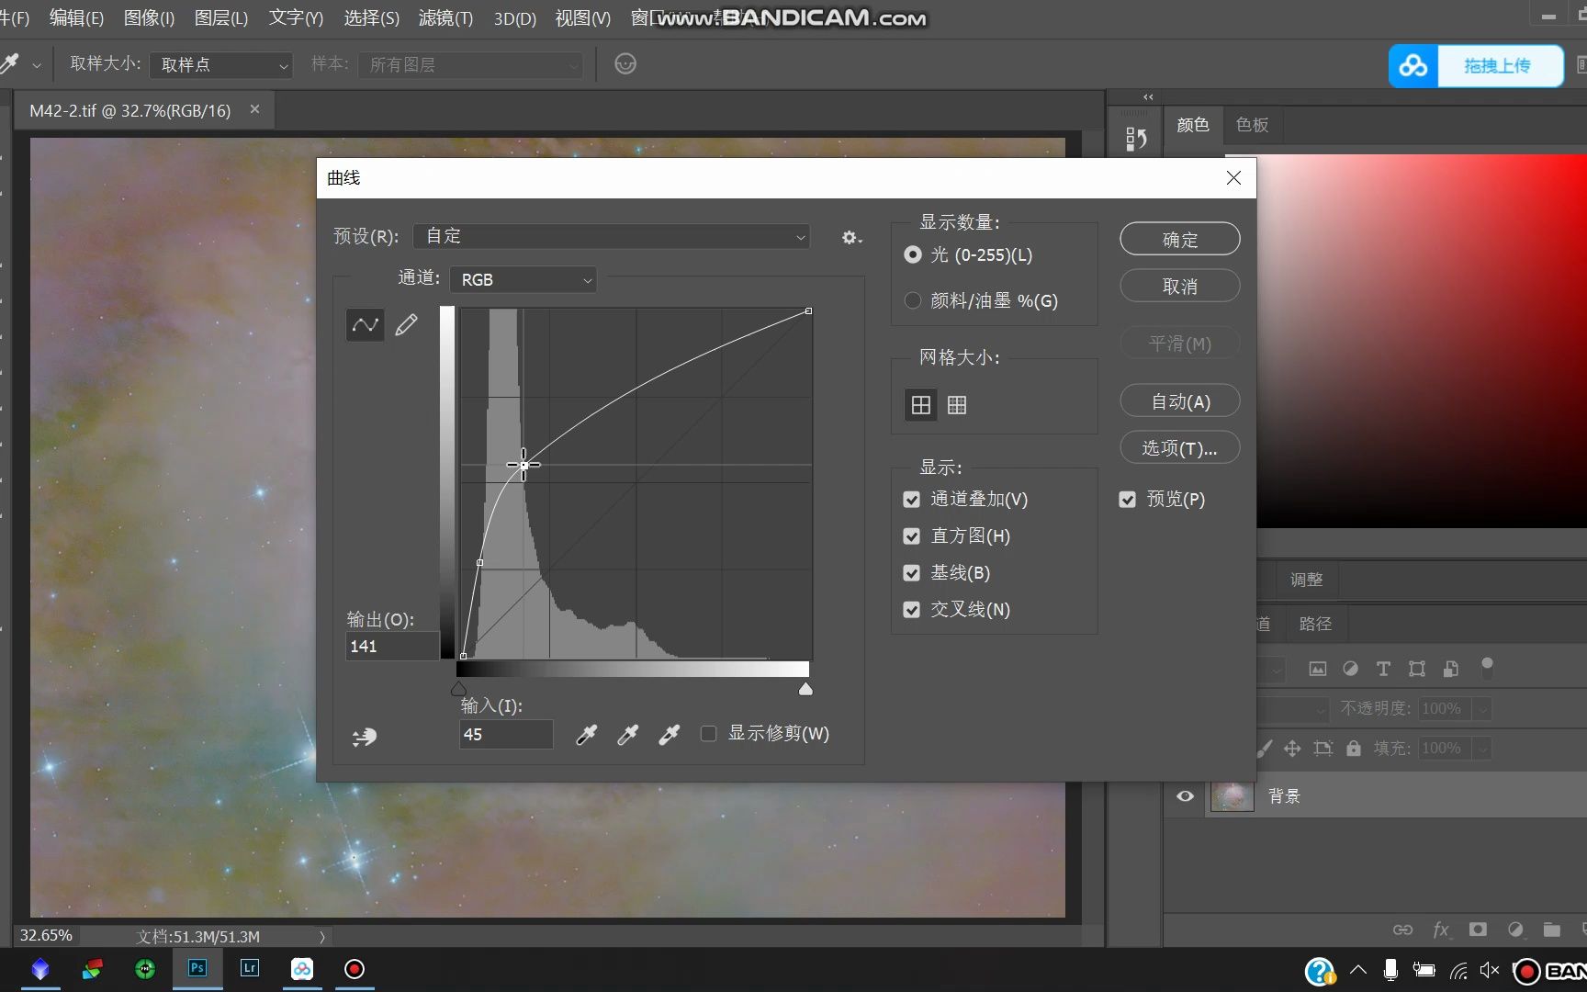Open the sample size dropdown

click(221, 64)
